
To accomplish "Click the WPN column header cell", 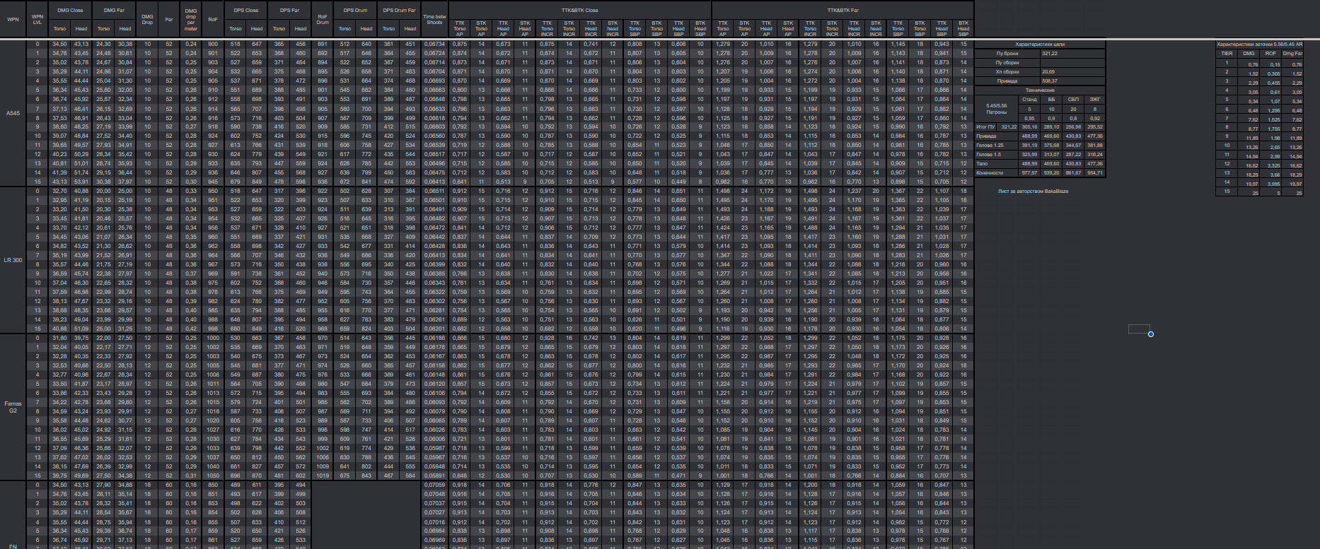I will click(x=13, y=19).
